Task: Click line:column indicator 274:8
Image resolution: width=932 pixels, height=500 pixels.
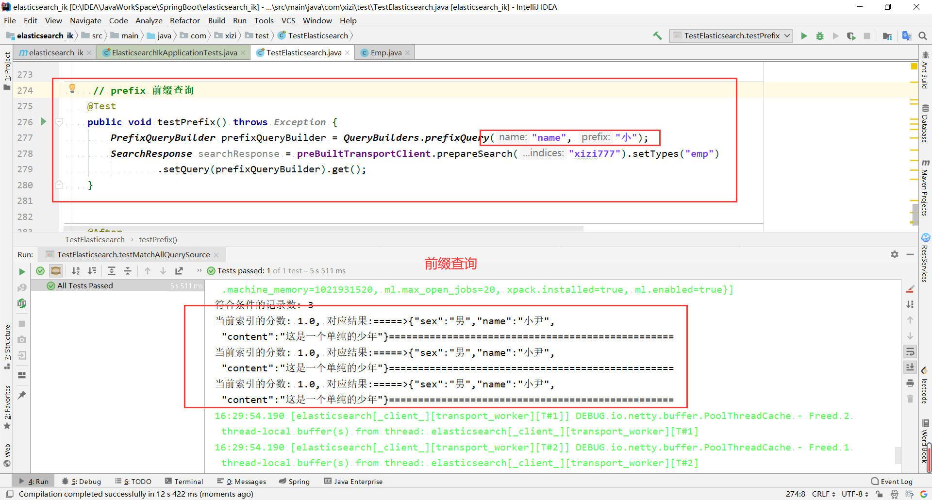Action: click(x=795, y=494)
